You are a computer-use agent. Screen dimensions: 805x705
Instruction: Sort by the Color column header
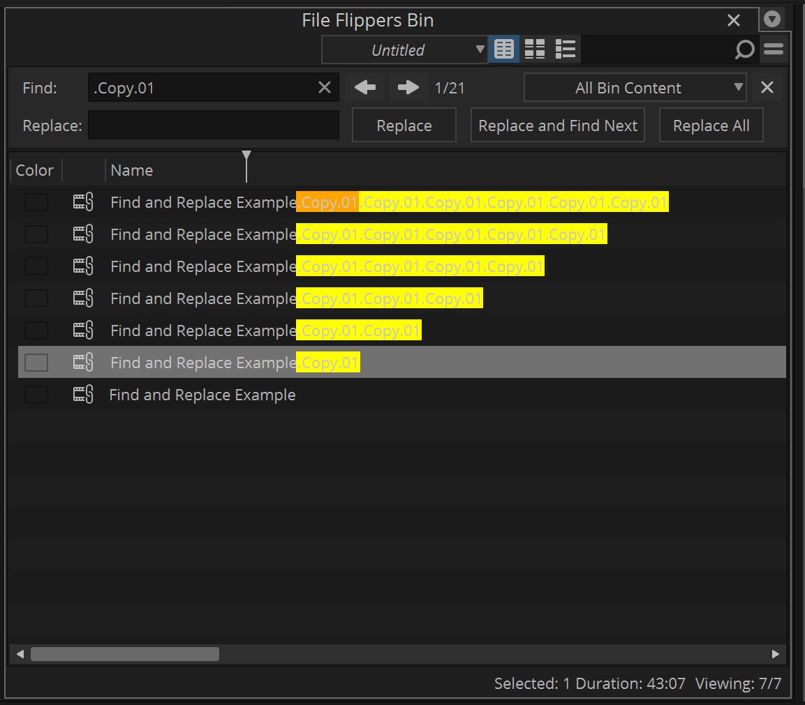(34, 170)
